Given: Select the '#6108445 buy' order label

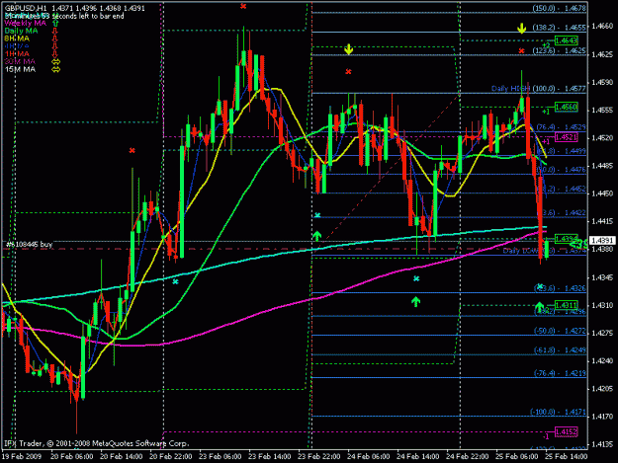Looking at the screenshot, I should (x=29, y=245).
